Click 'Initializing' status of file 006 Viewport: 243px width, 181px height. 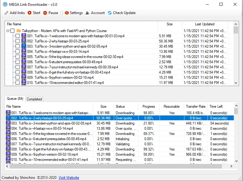(x=122, y=139)
